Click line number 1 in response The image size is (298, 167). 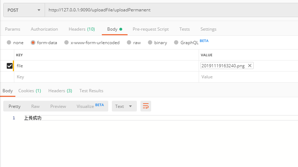pyautogui.click(x=14, y=118)
